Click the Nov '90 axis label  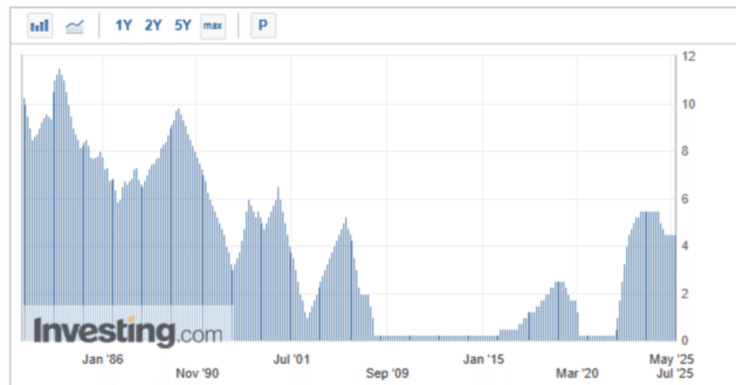197,374
